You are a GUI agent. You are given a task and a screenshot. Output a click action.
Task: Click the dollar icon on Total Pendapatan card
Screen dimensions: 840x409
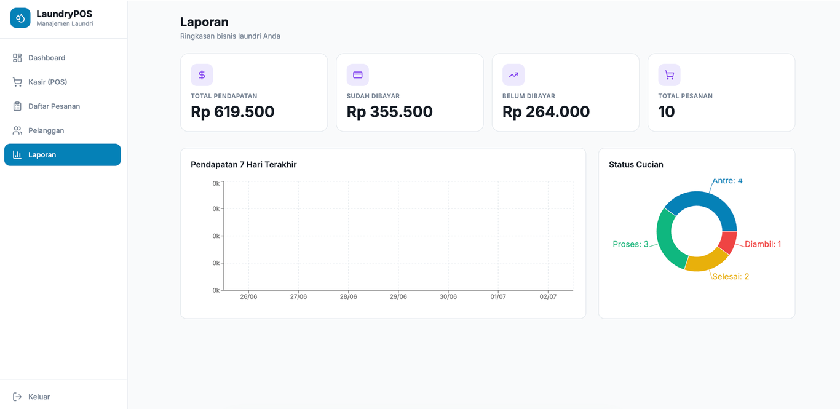point(202,75)
